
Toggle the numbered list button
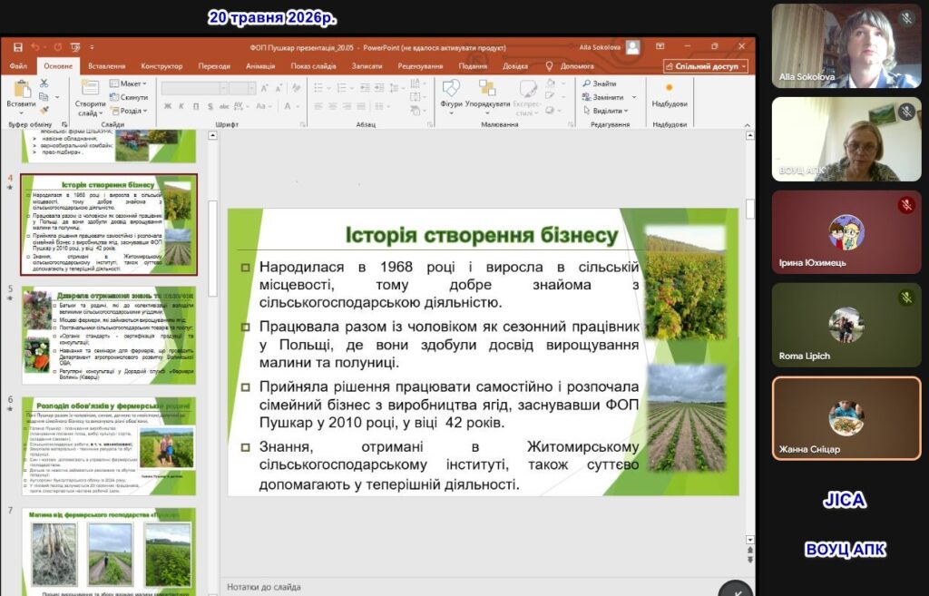[343, 88]
